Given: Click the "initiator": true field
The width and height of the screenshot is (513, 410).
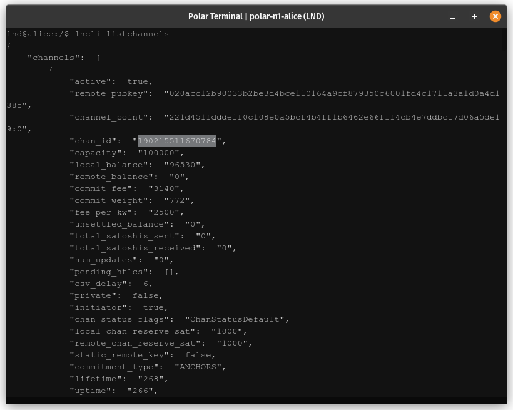Looking at the screenshot, I should 118,307.
